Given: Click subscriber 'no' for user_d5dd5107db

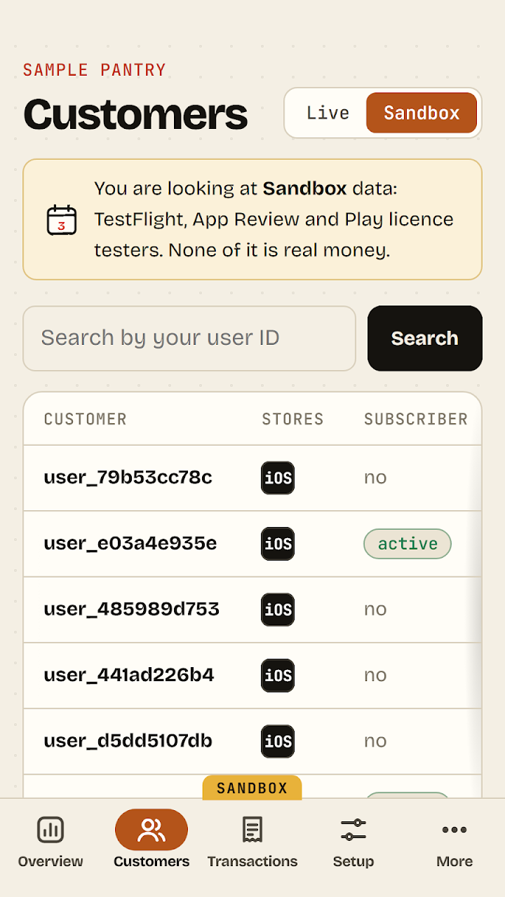Looking at the screenshot, I should 375,741.
